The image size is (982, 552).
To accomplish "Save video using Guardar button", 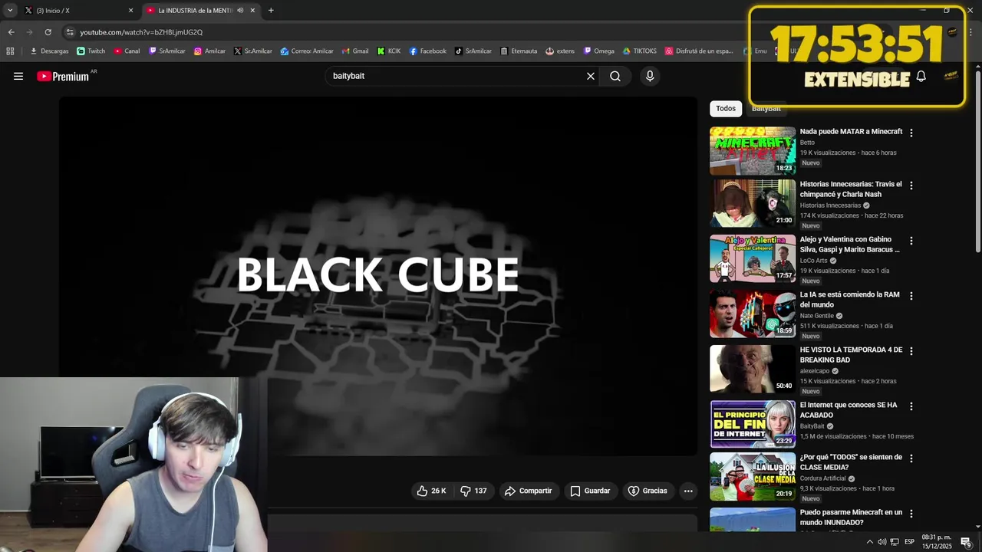I will [590, 491].
